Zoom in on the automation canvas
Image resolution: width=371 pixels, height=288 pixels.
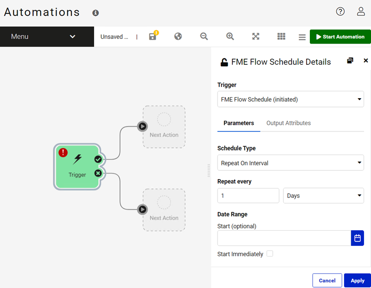[x=230, y=37]
